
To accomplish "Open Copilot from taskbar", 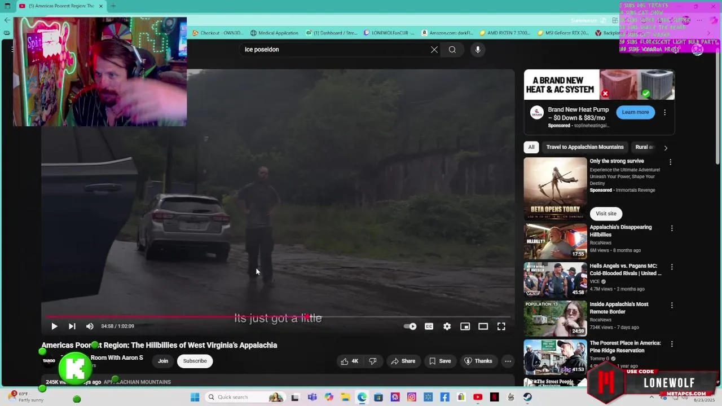I will (329, 397).
